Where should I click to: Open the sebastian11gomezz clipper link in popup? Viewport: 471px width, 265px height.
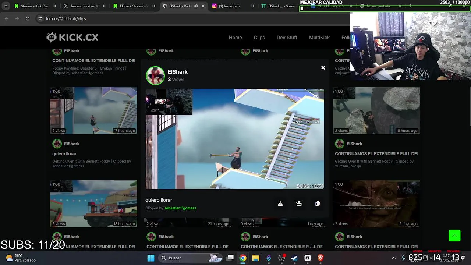coord(180,208)
